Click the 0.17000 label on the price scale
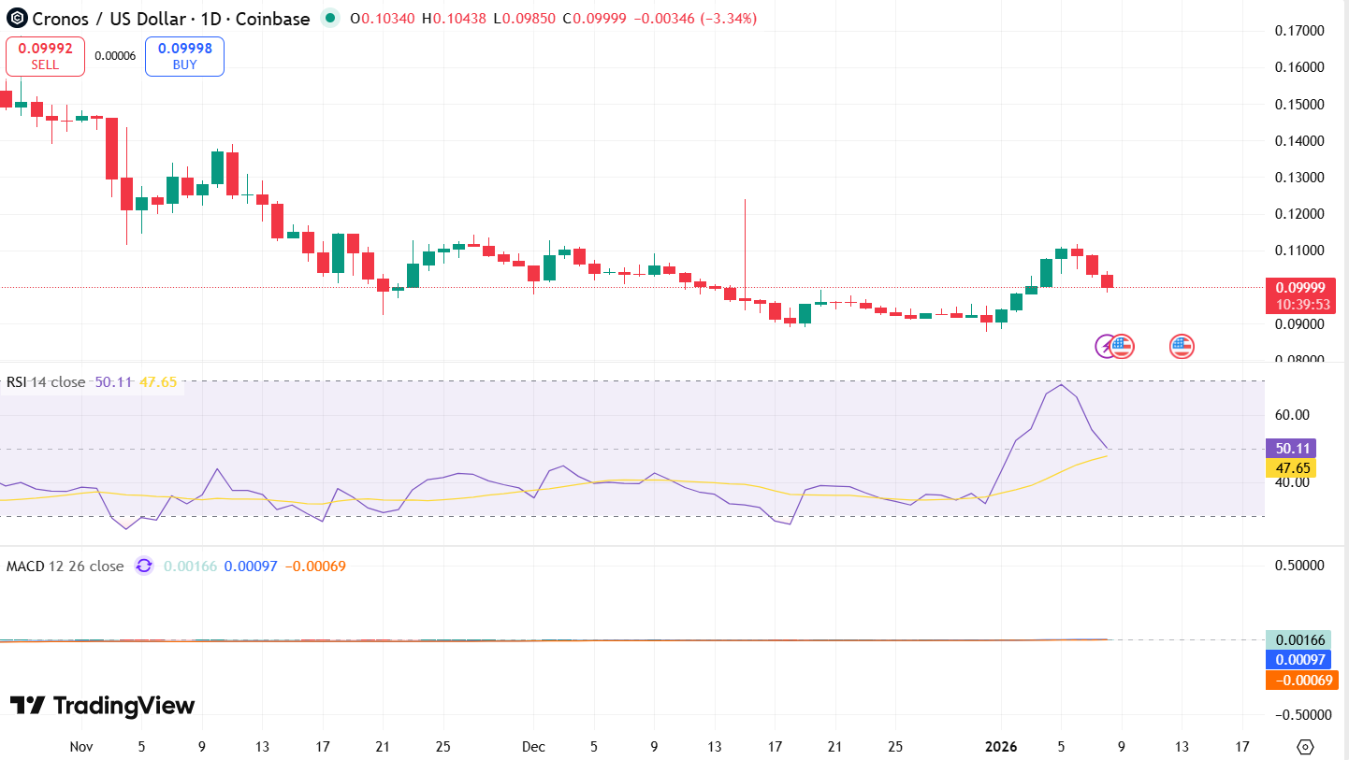 pyautogui.click(x=1300, y=30)
